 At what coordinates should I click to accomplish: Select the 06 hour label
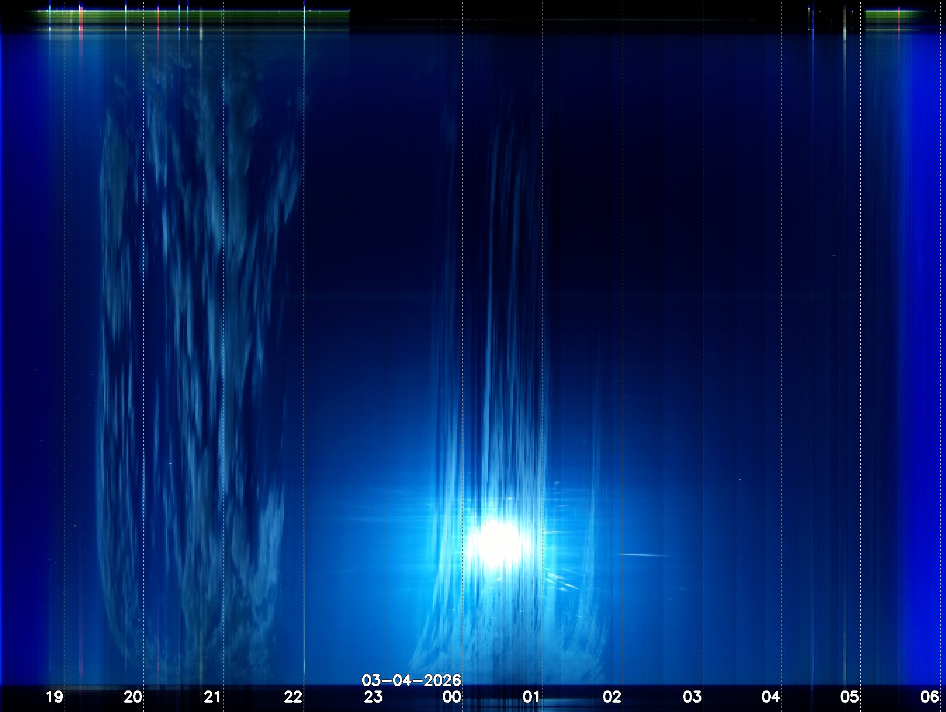tap(930, 697)
